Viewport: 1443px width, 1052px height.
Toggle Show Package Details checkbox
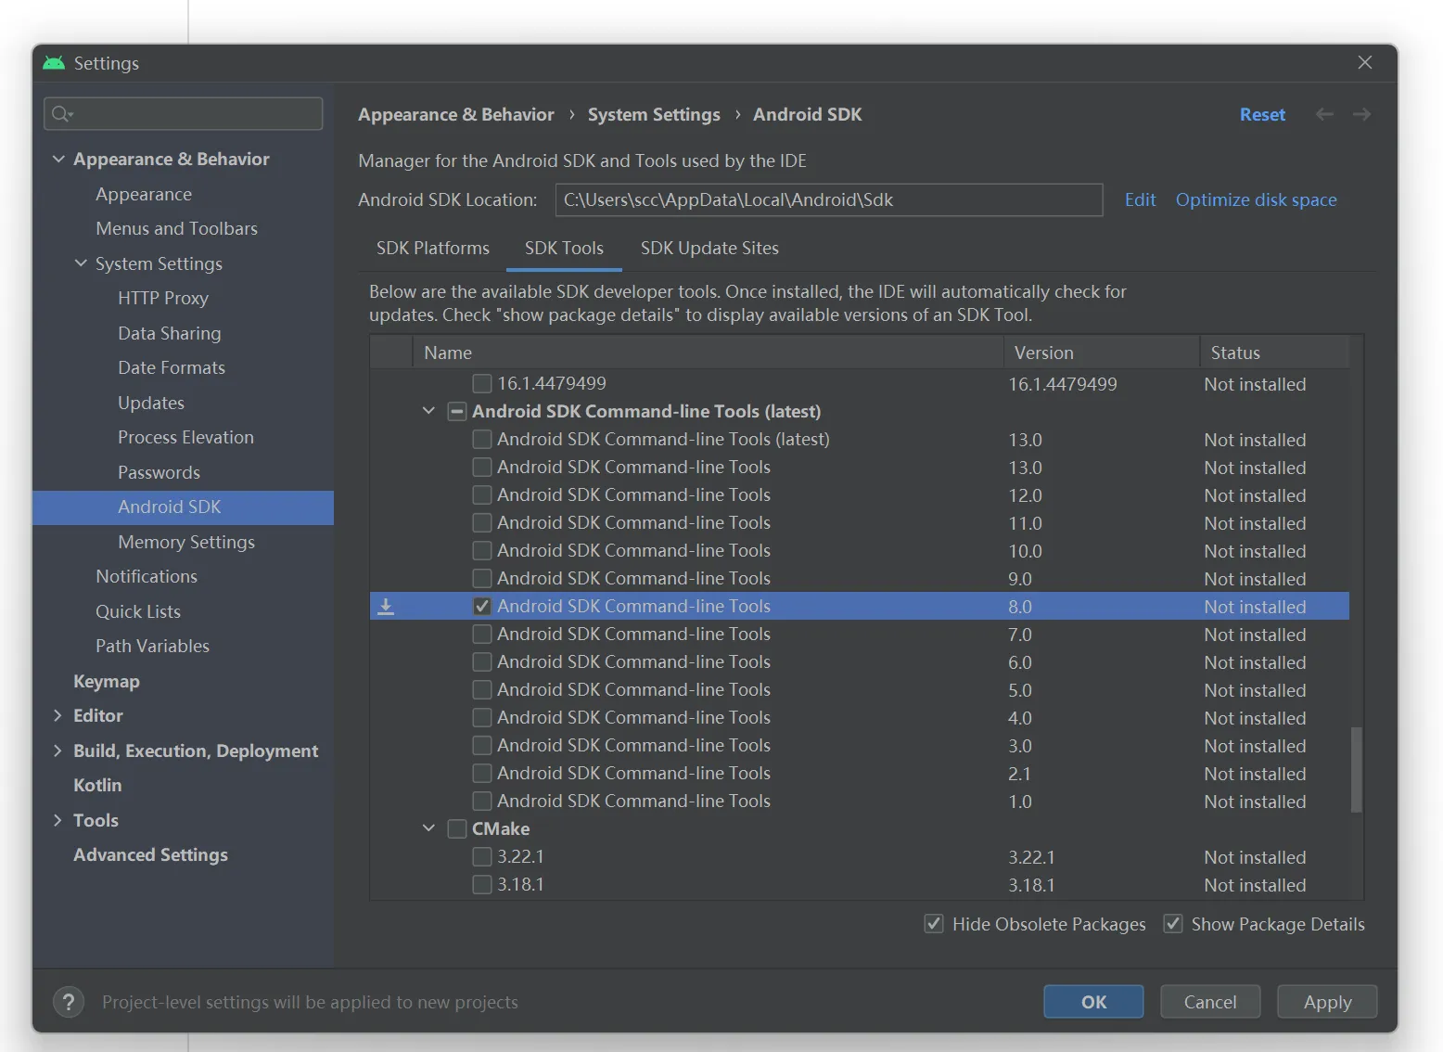click(x=1173, y=924)
